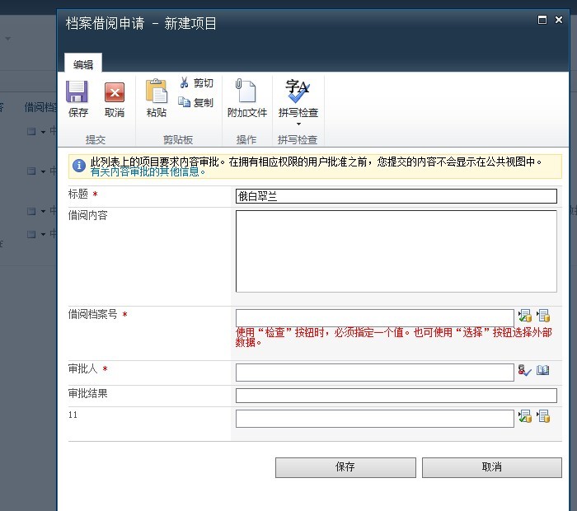Click the Spelling check icon
The width and height of the screenshot is (577, 511).
coord(297,91)
